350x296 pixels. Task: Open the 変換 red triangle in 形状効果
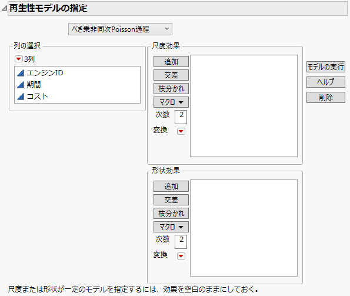tap(181, 256)
